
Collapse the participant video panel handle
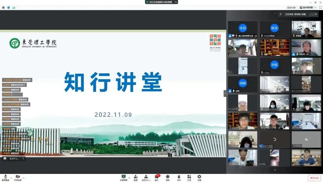[225, 93]
